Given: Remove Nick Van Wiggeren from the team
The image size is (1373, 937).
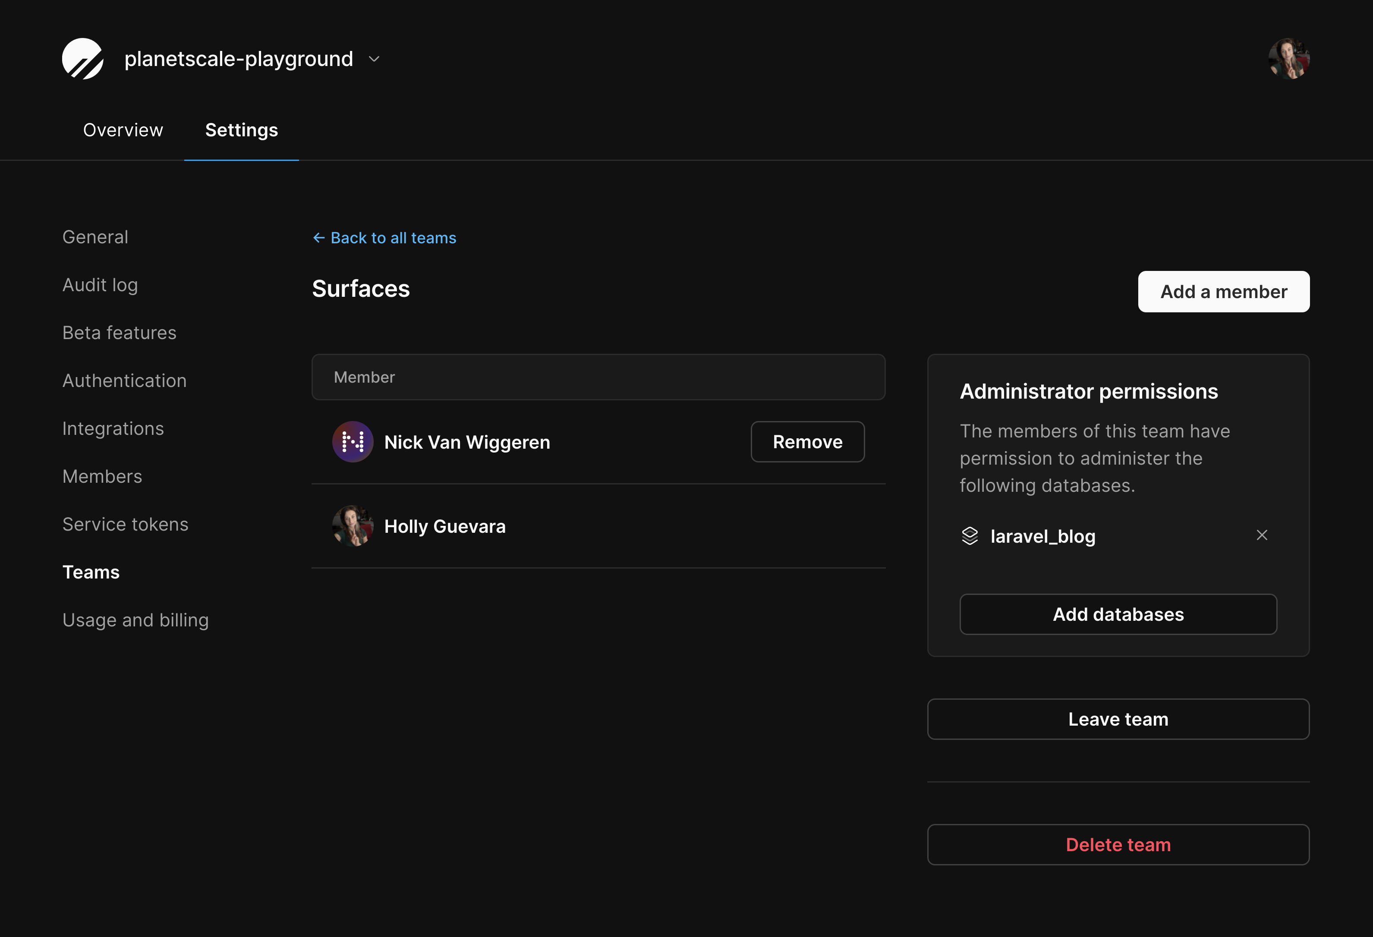Looking at the screenshot, I should (807, 441).
